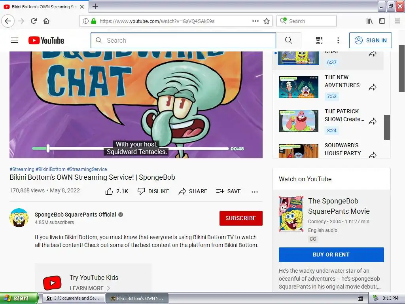The height and width of the screenshot is (304, 405).
Task: Toggle the browser sidebar icon
Action: tap(382, 21)
